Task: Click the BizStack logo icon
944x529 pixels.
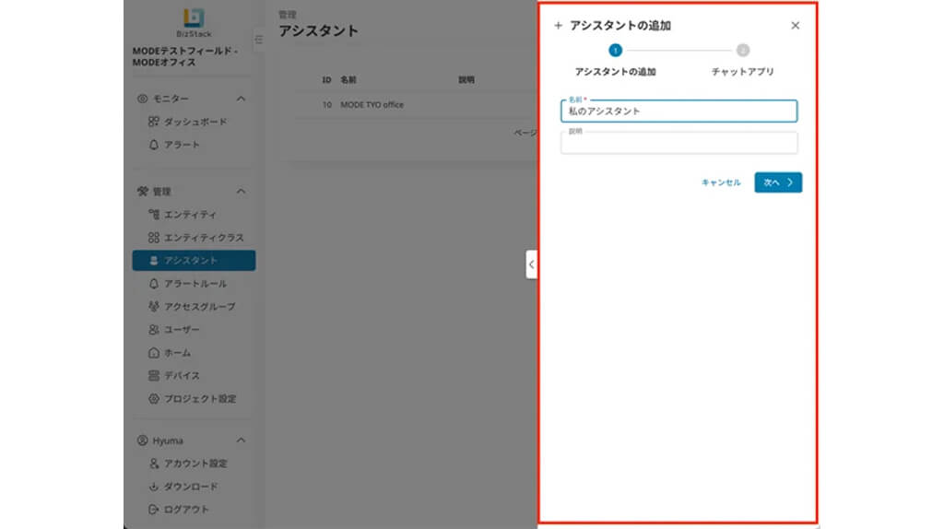Action: [x=194, y=18]
